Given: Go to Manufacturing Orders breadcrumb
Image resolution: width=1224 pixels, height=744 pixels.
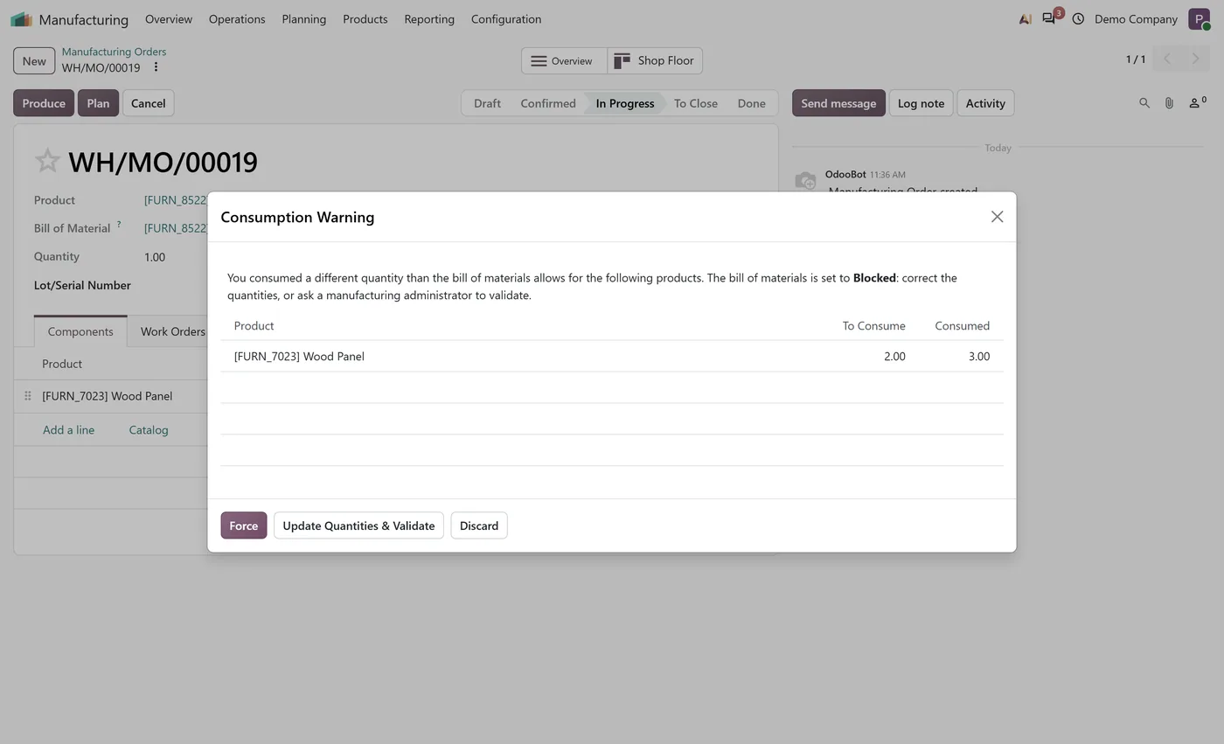Looking at the screenshot, I should 114,52.
